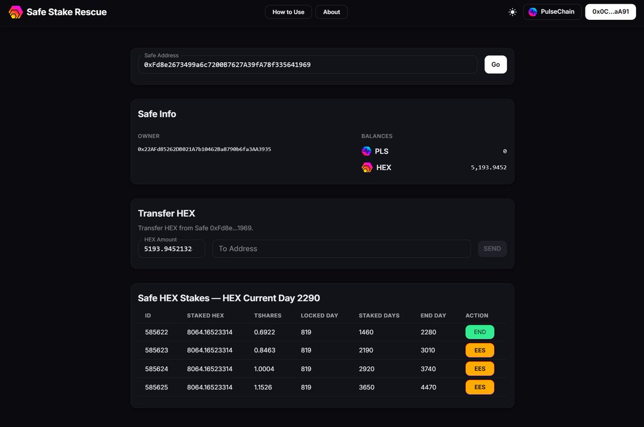Click the Safe Stake Rescue logo icon

pos(15,12)
